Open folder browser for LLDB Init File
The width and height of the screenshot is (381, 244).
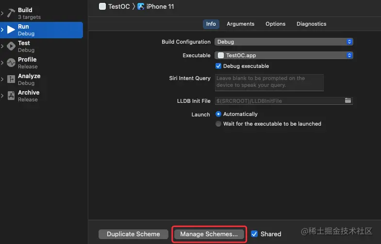pos(348,100)
